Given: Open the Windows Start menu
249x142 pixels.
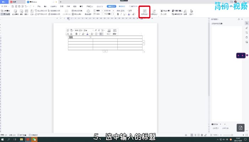Looking at the screenshot, I should click(2, 140).
